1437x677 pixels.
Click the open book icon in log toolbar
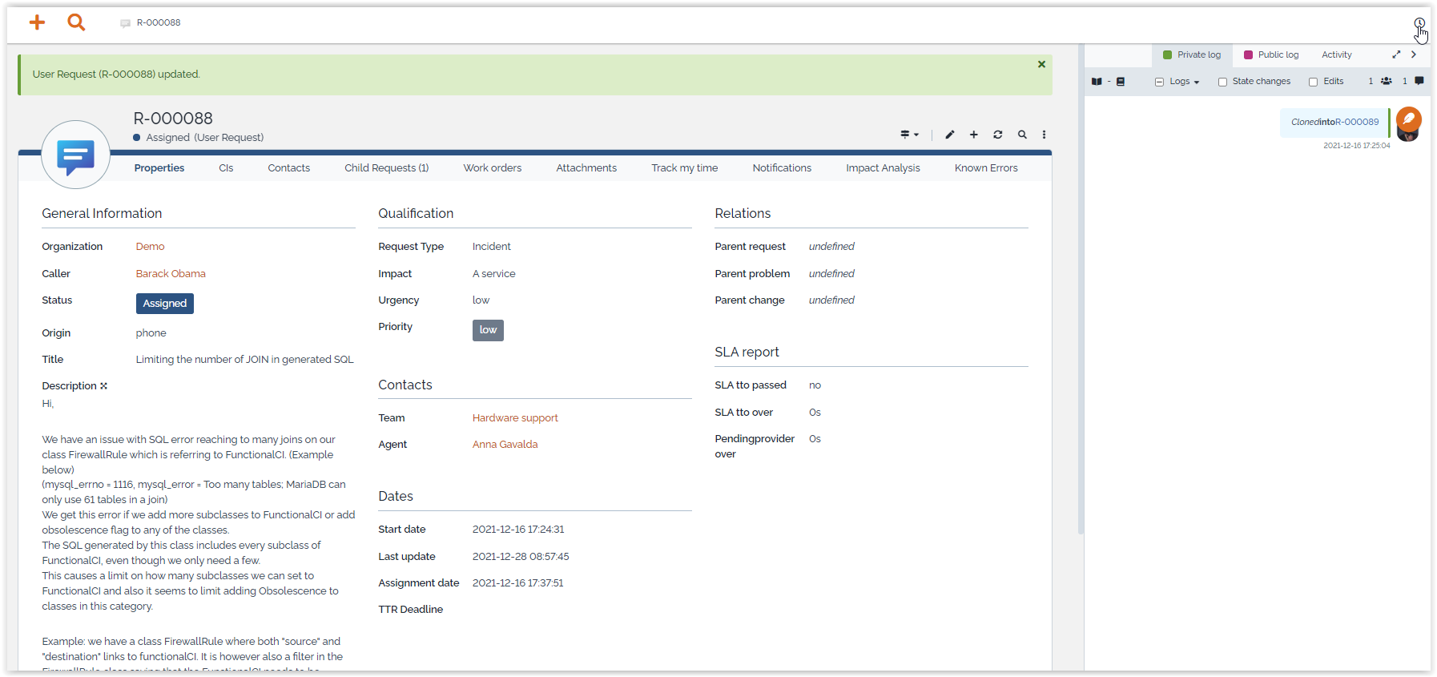(1097, 82)
